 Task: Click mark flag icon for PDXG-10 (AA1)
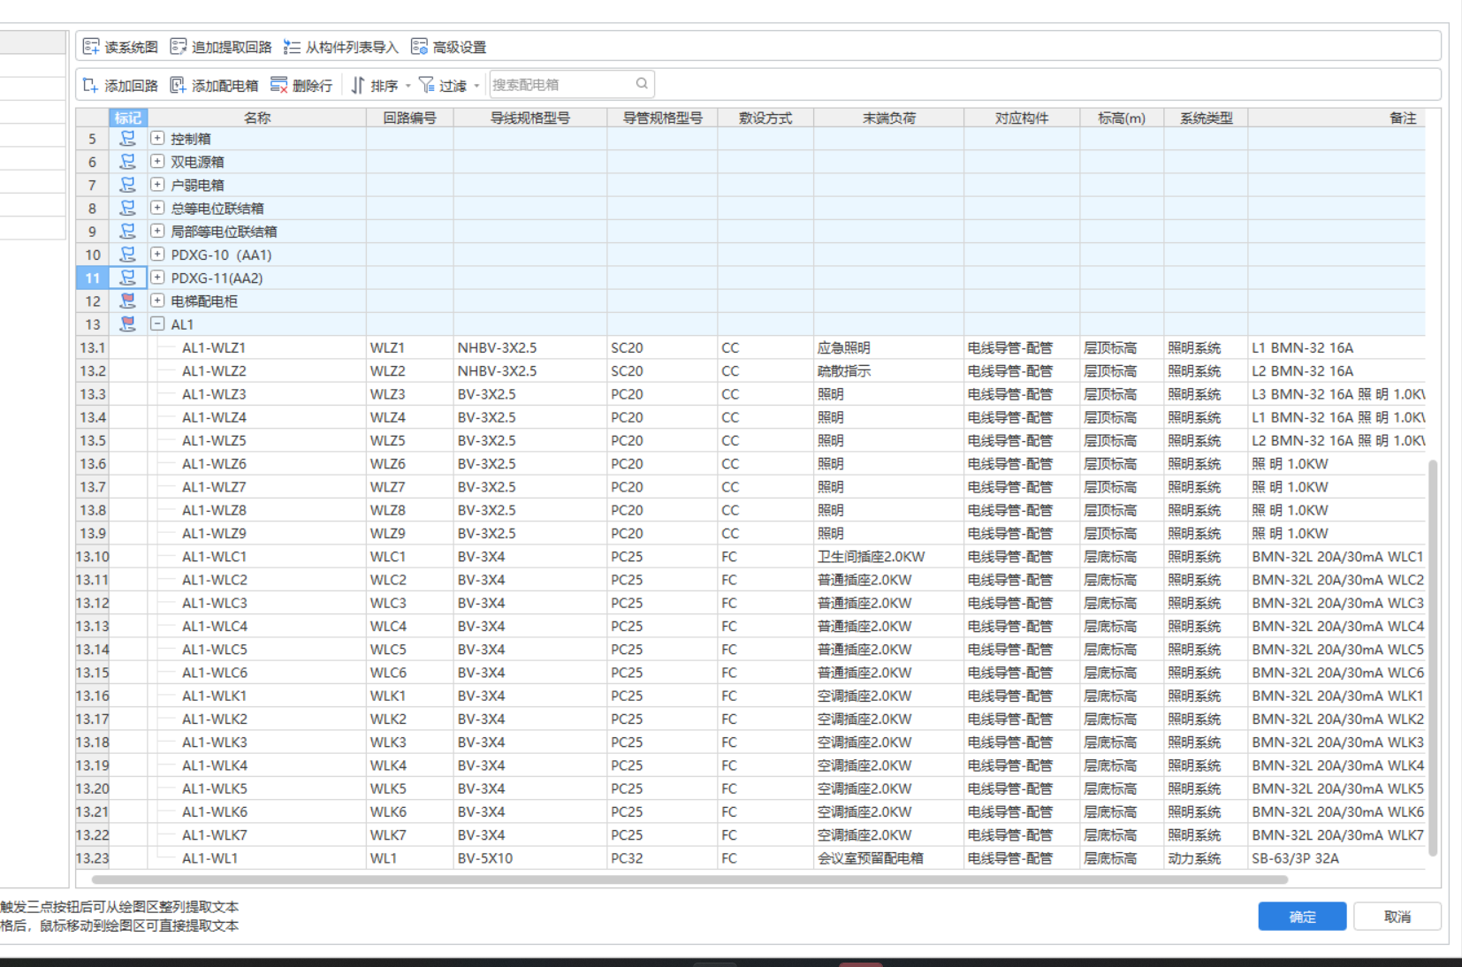pos(128,255)
